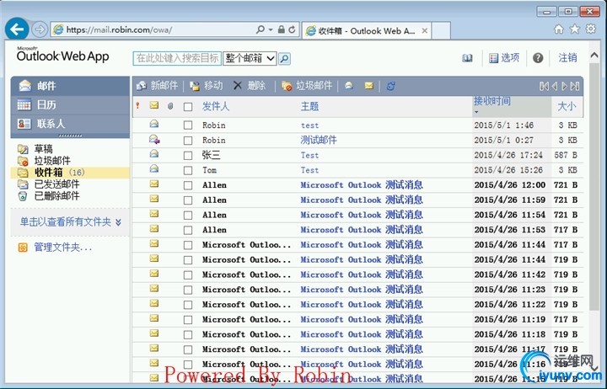Click the scrollbar up arrow at top right

click(x=594, y=56)
